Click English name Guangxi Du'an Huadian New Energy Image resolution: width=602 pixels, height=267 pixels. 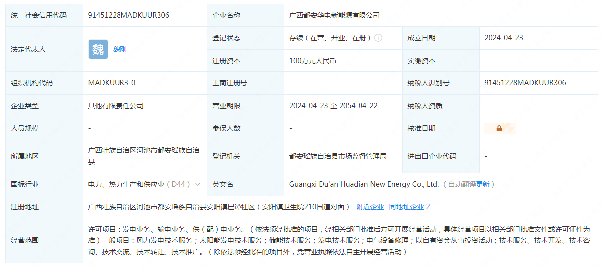coord(363,184)
